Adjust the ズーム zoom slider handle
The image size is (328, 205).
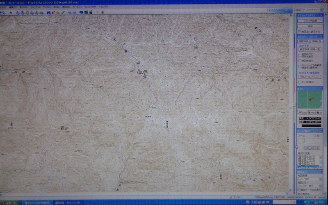coord(304,141)
